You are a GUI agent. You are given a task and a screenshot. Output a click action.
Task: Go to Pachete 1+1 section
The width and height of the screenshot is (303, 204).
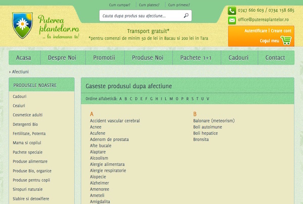tap(196, 58)
